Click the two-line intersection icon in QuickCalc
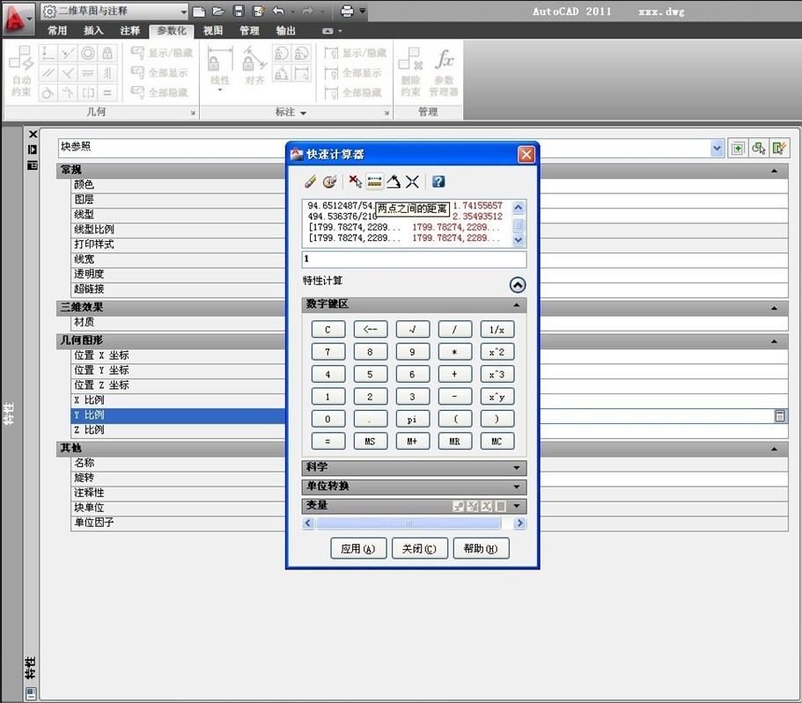 [412, 181]
